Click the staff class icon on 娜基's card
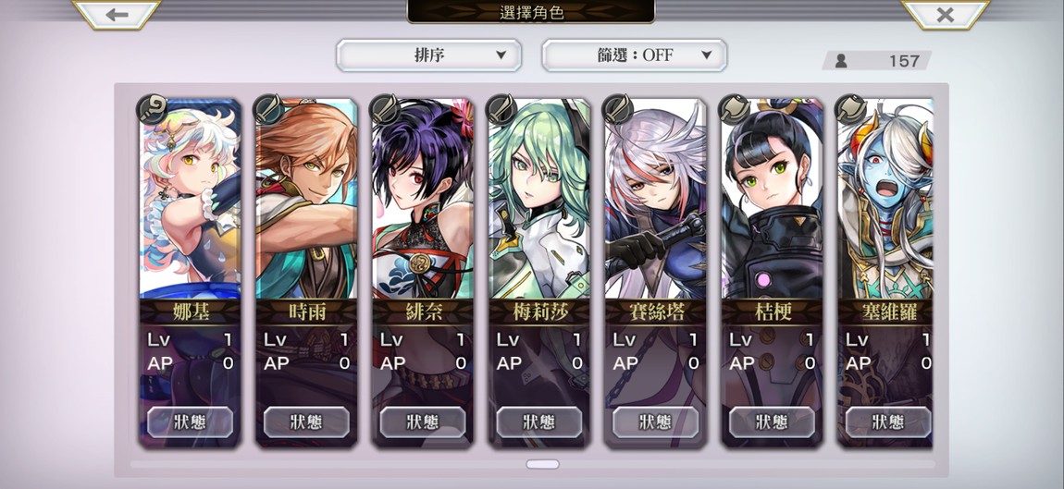This screenshot has height=489, width=1064. pos(152,108)
